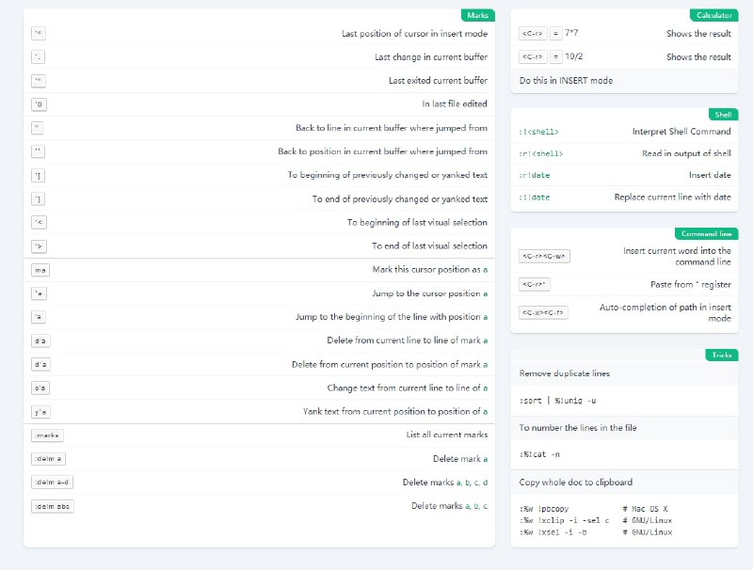Click the '<C-r><C-w>' key badge
The height and width of the screenshot is (570, 753).
click(545, 256)
